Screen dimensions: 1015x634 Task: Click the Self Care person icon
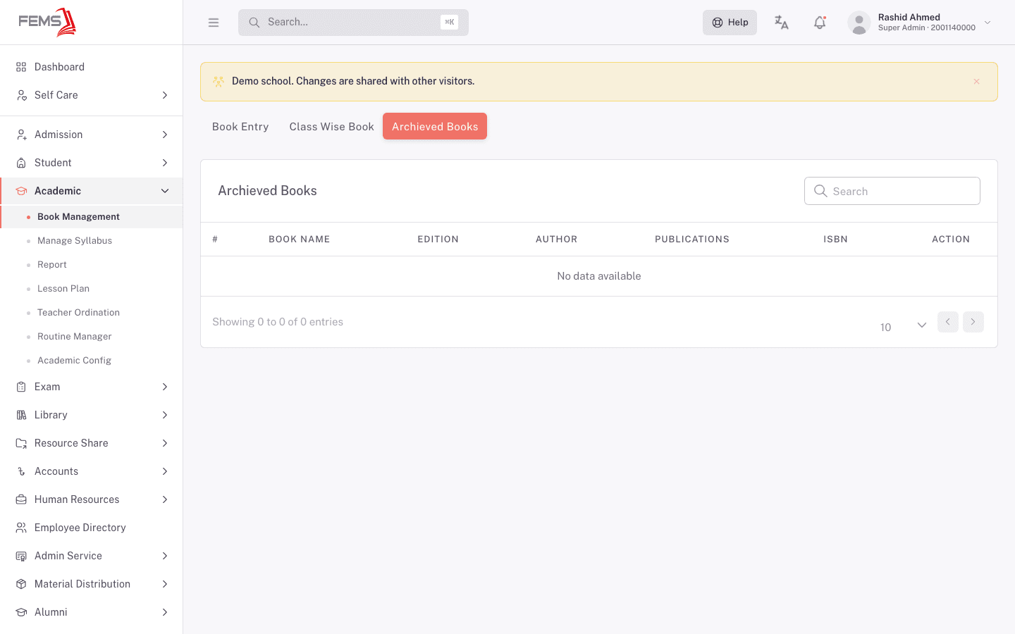click(21, 95)
